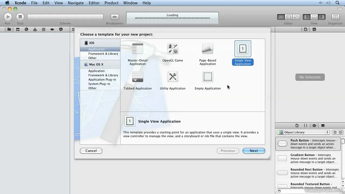This screenshot has width=345, height=194.
Task: Click the Next button
Action: (254, 151)
